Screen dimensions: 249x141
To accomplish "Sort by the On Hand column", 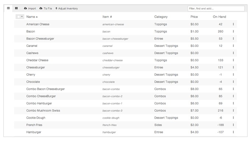I will click(x=219, y=17).
